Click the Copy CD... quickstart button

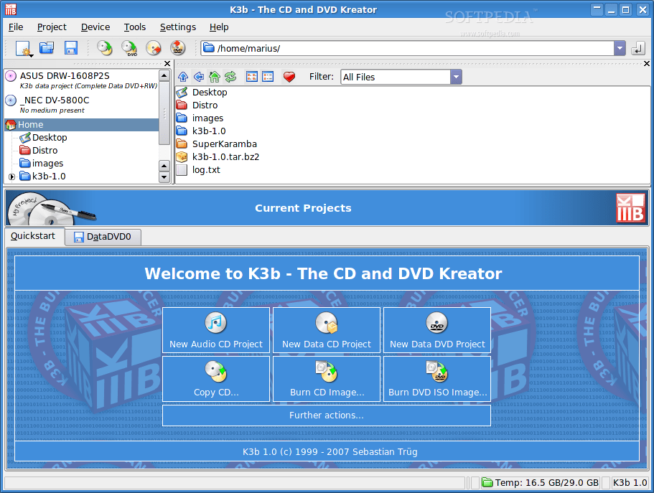point(216,379)
